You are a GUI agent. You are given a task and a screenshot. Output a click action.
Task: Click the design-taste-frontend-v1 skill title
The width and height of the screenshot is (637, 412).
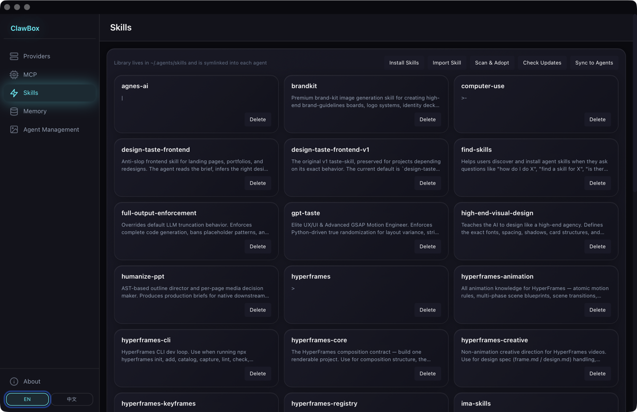pos(330,150)
